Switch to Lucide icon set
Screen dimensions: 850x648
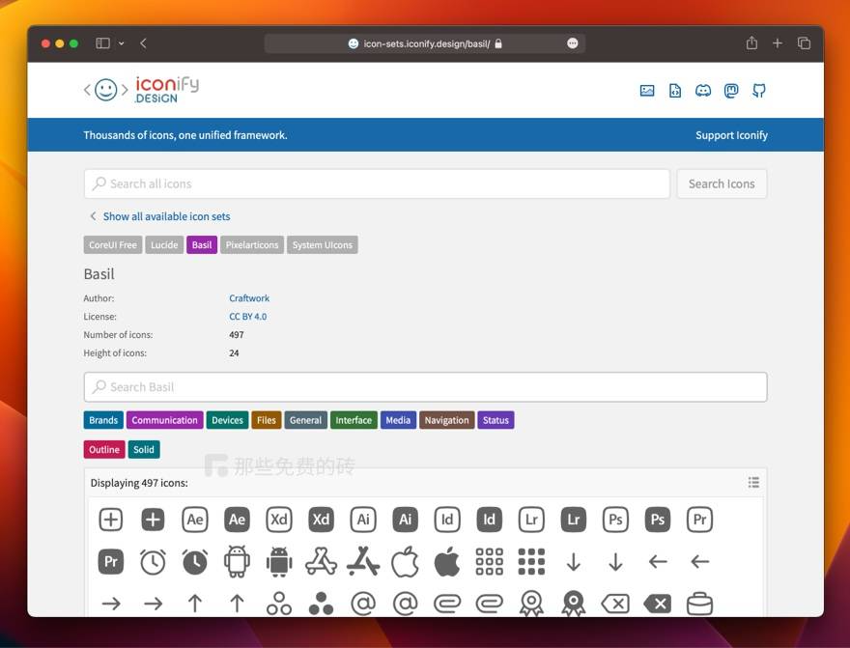tap(163, 245)
